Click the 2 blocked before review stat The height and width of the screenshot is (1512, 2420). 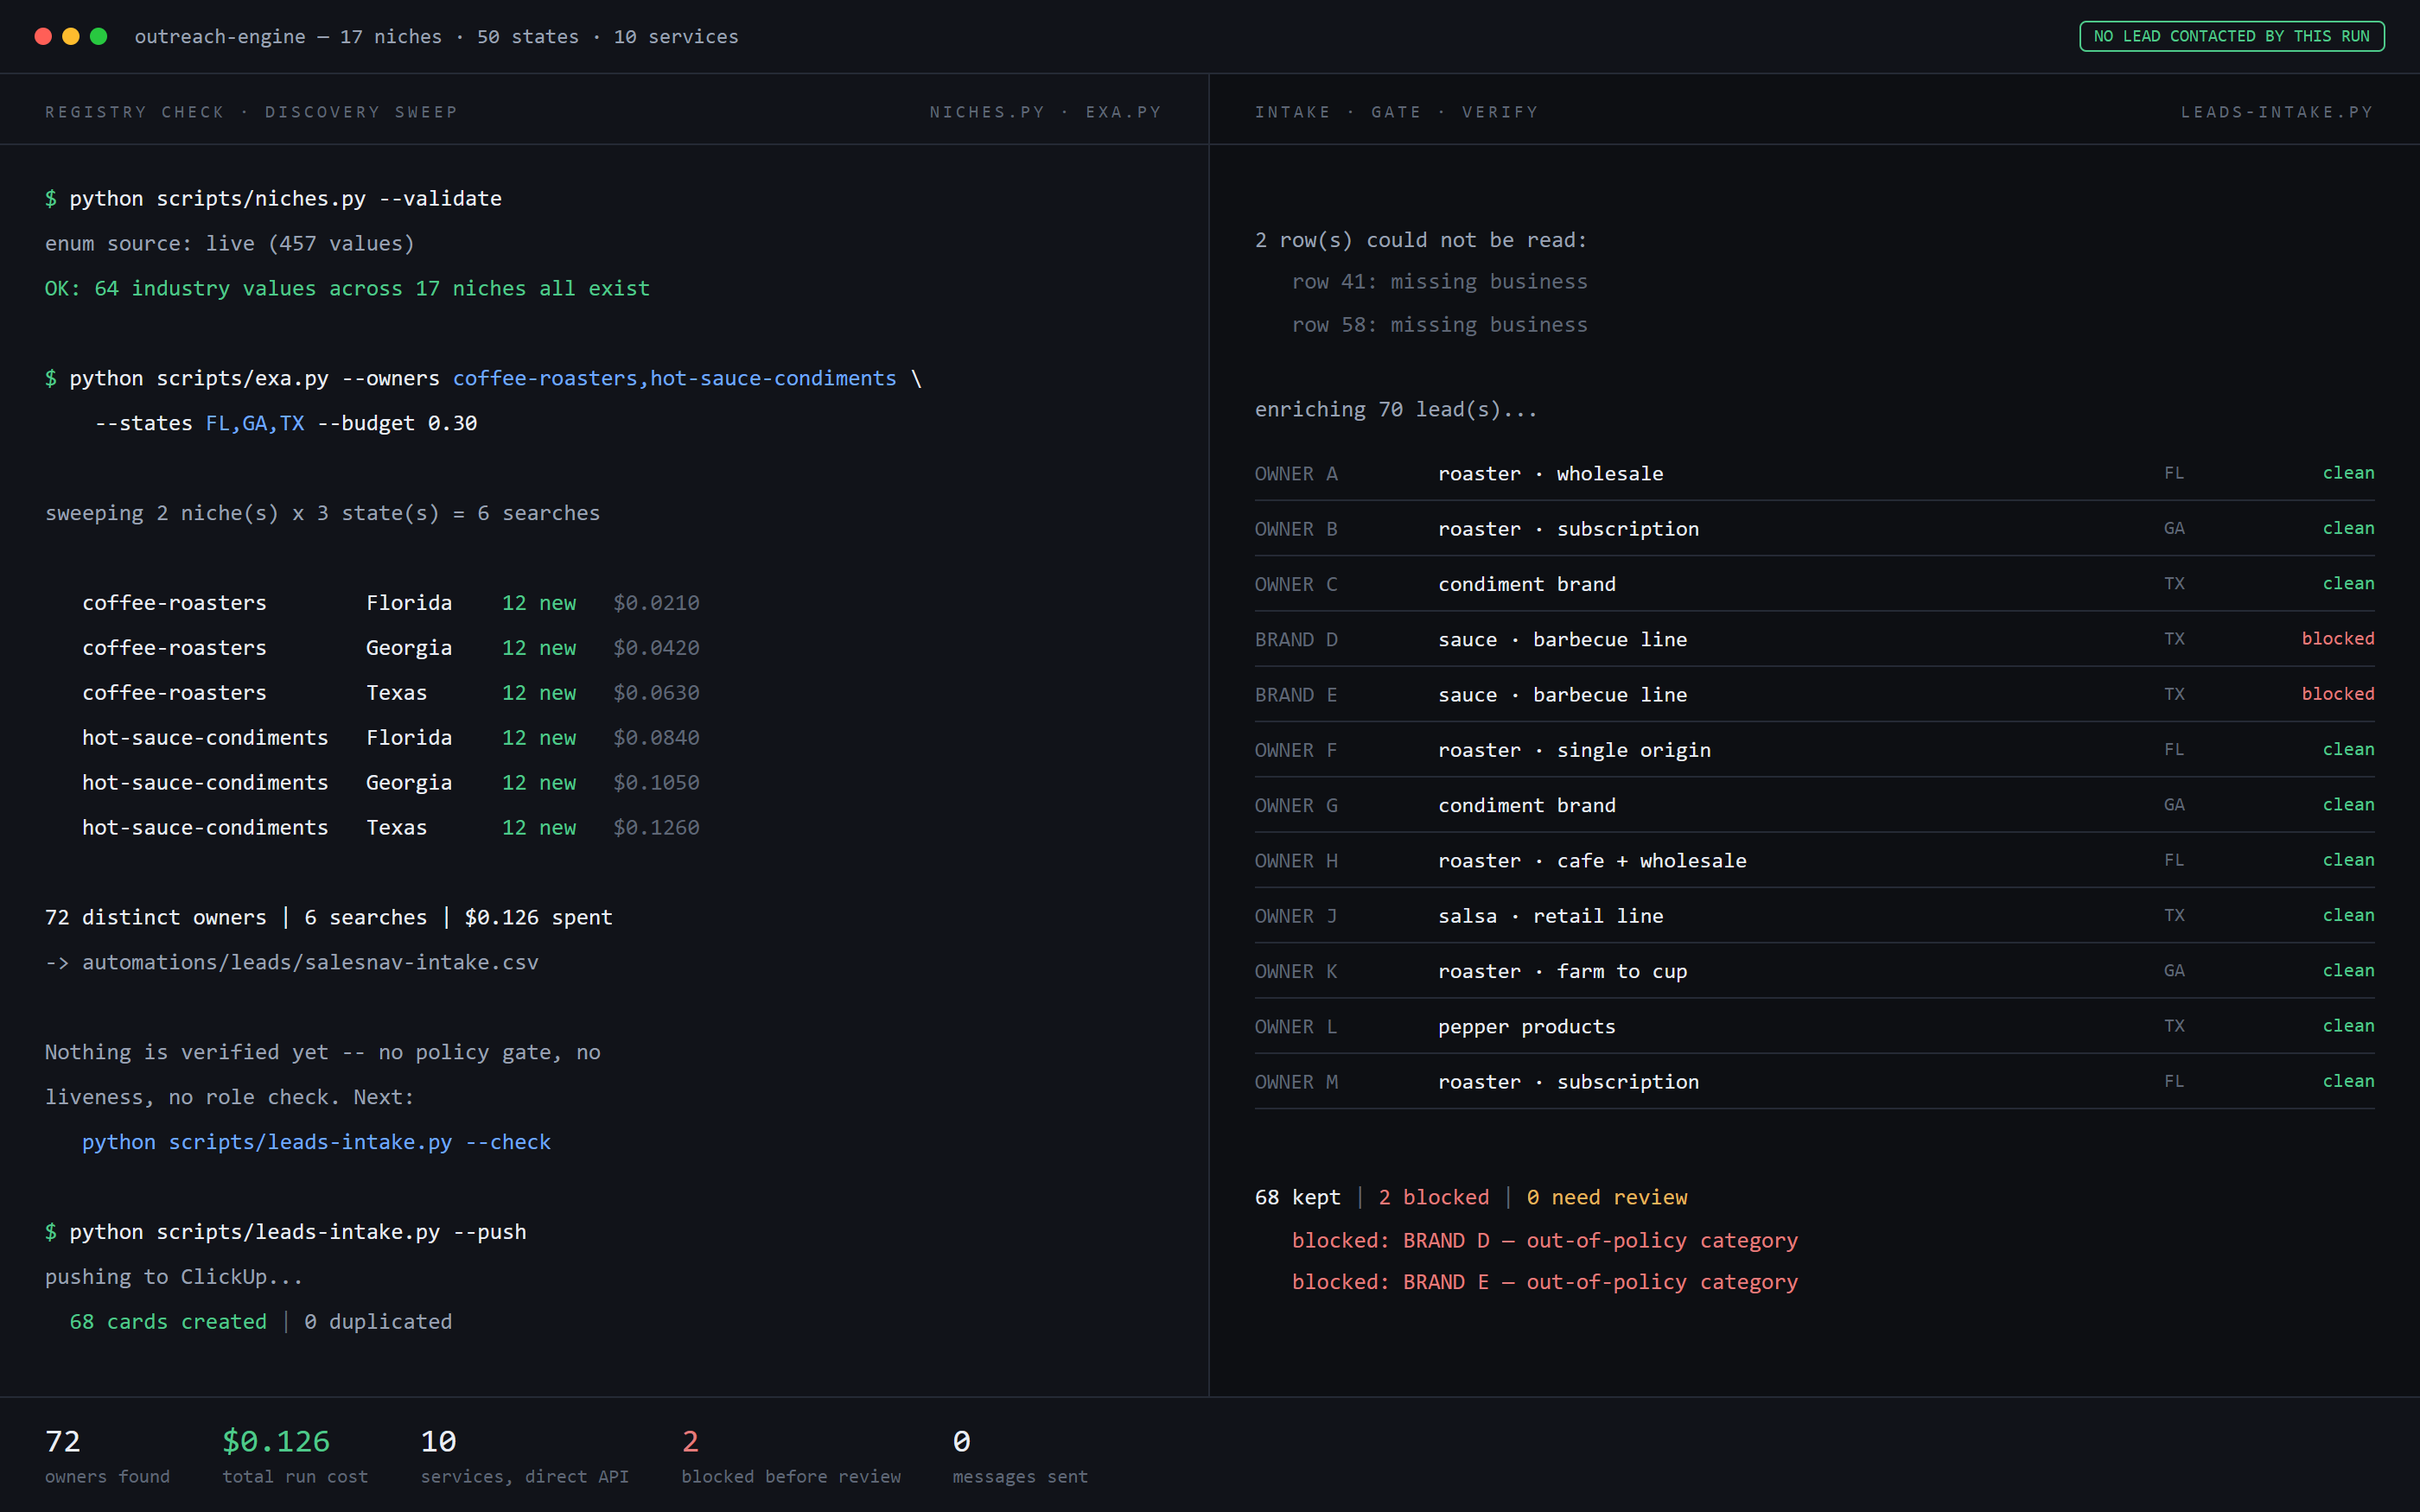click(x=791, y=1455)
